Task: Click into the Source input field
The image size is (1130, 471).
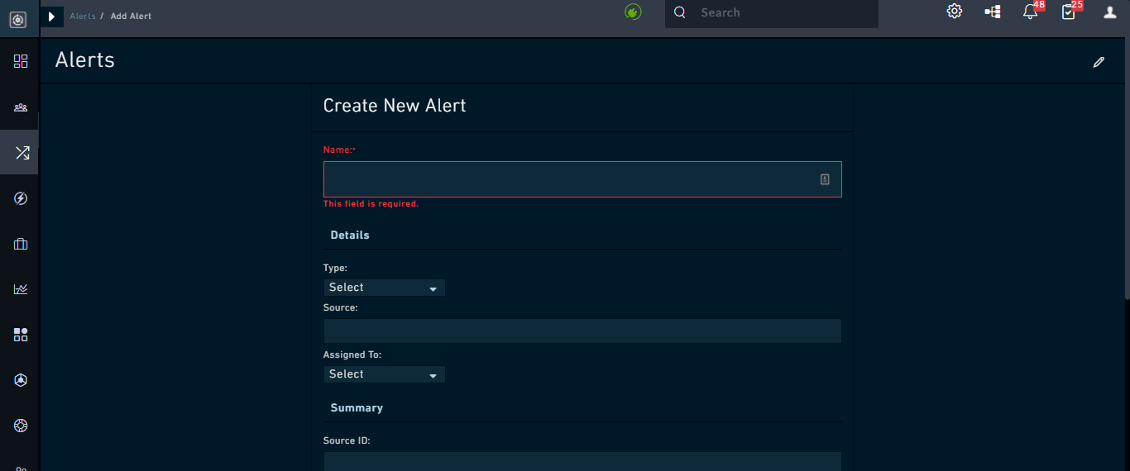Action: 582,331
